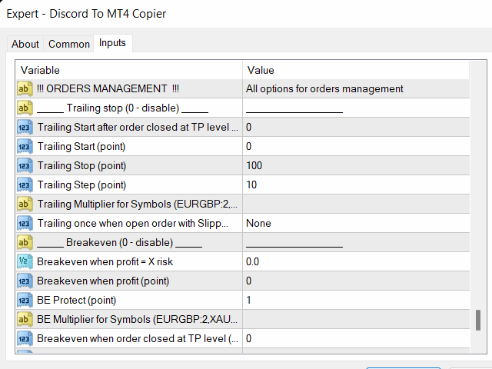Select 'Trailing once when open order with Slipp...' label
The image size is (492, 369).
[x=133, y=224]
